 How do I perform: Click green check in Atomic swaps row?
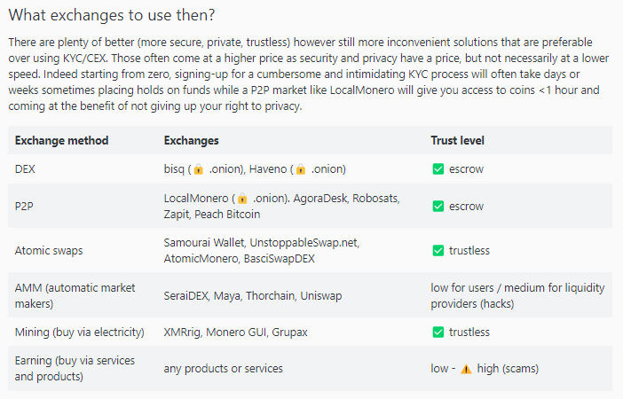(438, 251)
